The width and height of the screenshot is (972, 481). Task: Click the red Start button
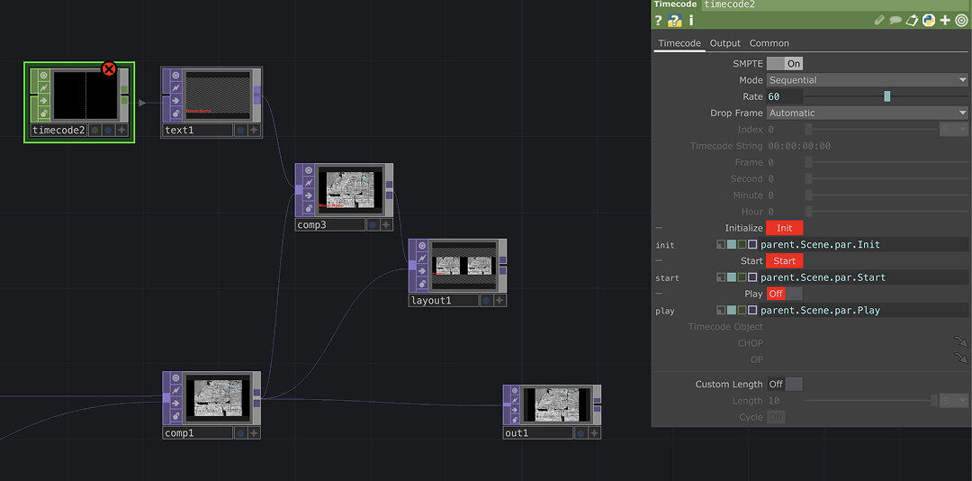(785, 260)
